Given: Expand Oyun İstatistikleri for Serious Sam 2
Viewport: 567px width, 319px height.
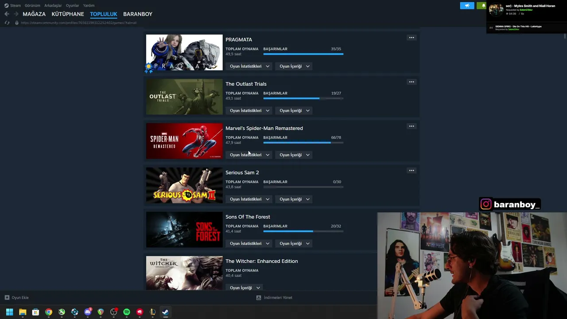Looking at the screenshot, I should (x=249, y=199).
